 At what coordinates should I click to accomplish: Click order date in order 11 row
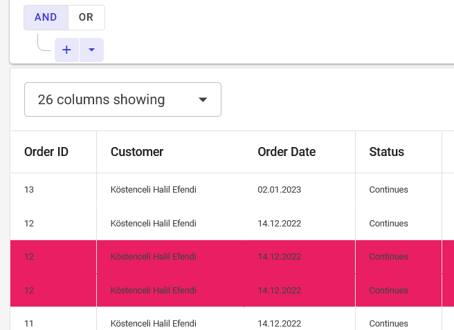[300, 319]
